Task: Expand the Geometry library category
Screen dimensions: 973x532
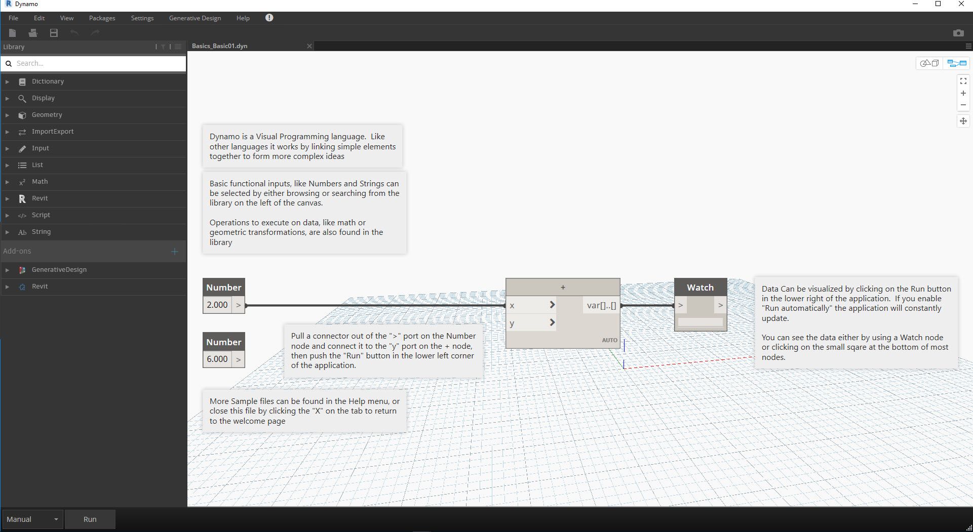Action: (x=46, y=115)
